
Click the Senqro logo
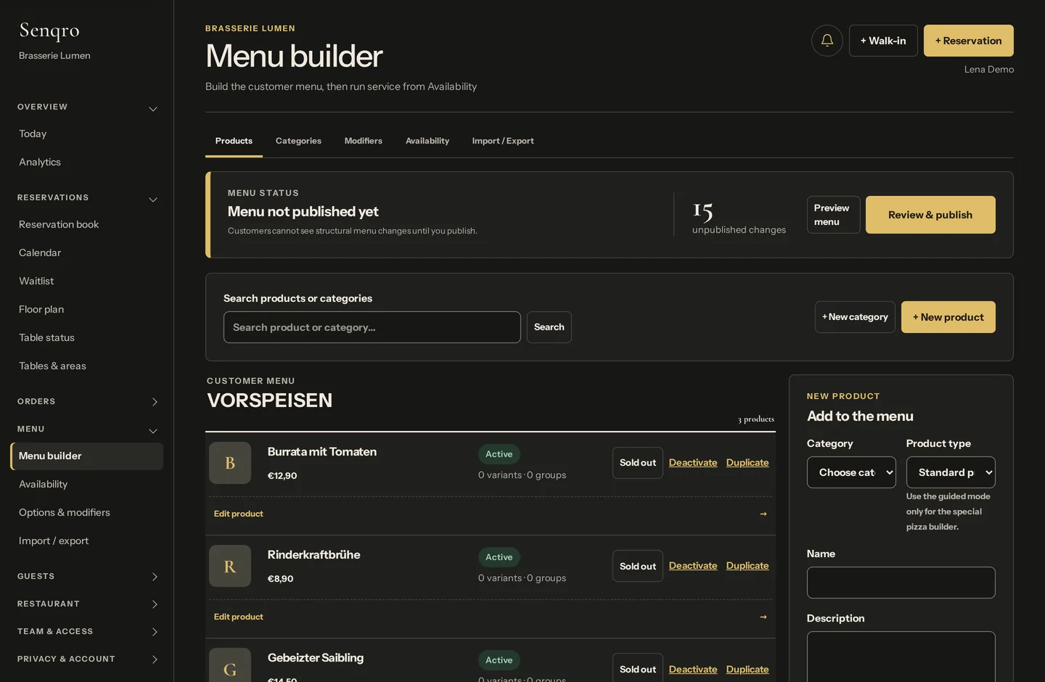(49, 30)
